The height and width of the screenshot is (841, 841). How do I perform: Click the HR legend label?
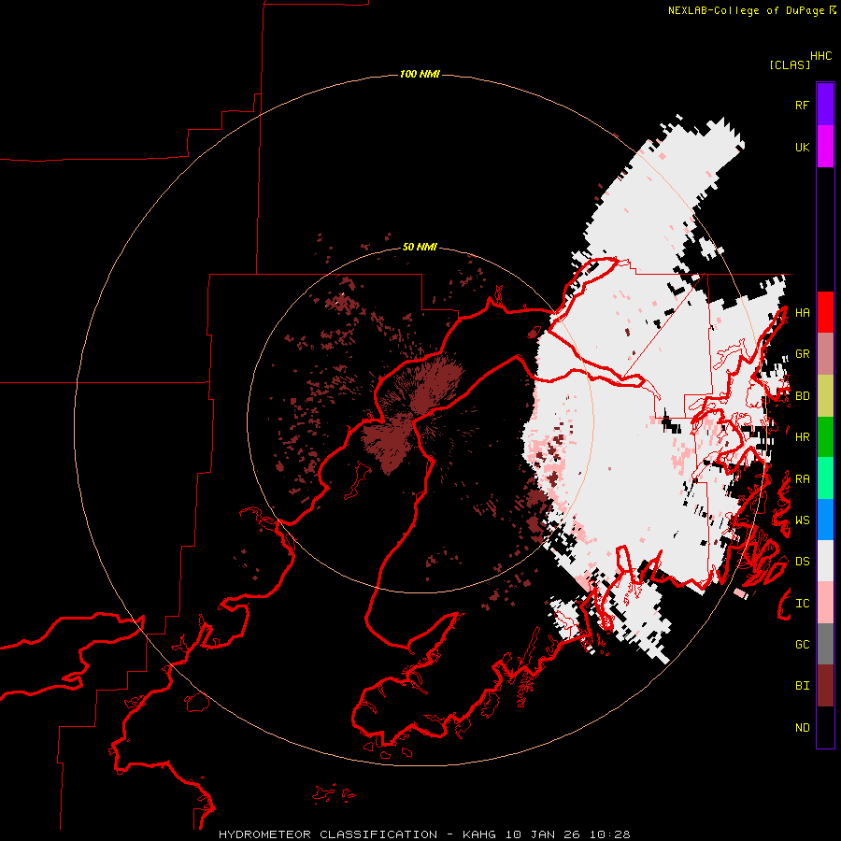coord(802,437)
